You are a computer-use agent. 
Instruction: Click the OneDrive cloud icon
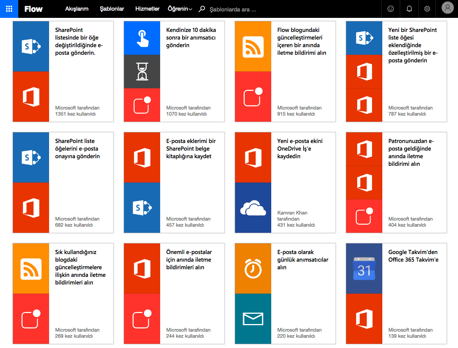pos(253,208)
